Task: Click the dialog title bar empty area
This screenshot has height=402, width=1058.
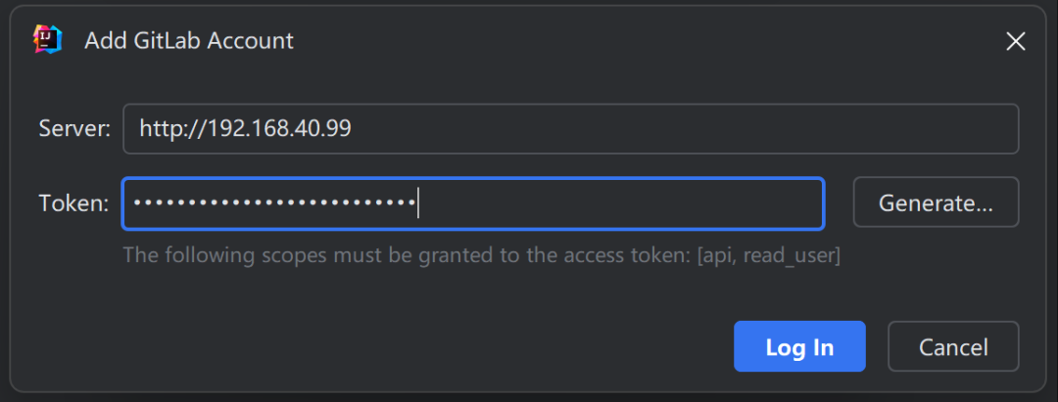Action: [637, 41]
